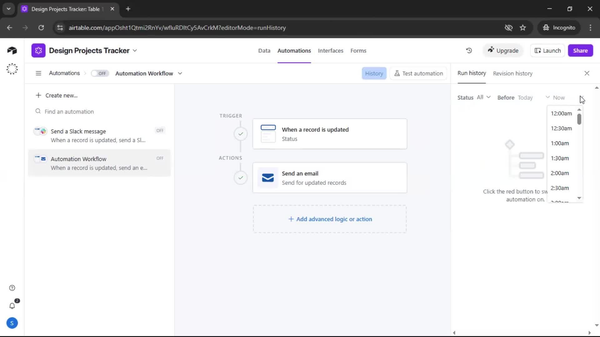Choose 2:30am from time list

562,188
